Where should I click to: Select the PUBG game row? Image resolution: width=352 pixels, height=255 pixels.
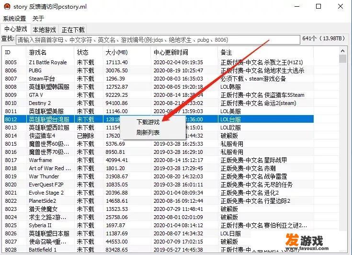pos(159,70)
